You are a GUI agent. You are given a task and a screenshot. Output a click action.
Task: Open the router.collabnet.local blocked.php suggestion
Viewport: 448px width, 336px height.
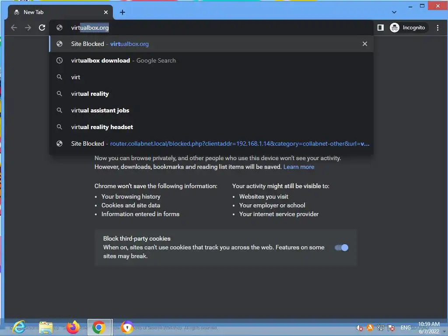(211, 143)
